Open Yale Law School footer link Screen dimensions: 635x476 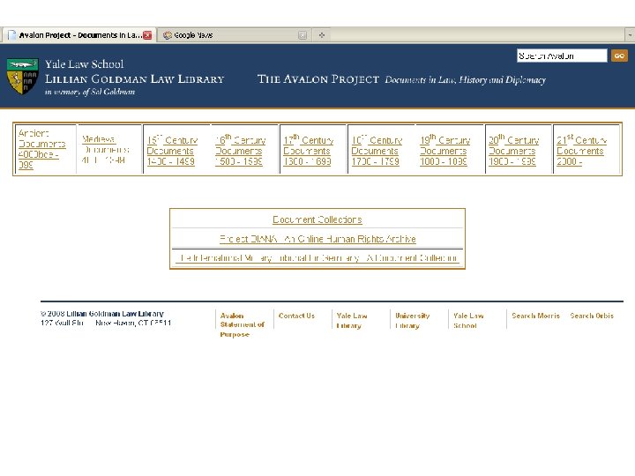pyautogui.click(x=468, y=321)
